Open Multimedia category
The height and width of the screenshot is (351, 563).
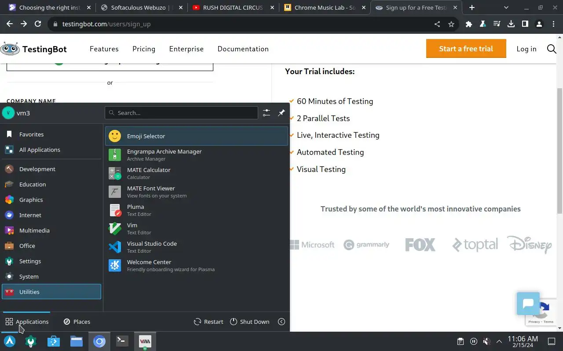[51, 230]
